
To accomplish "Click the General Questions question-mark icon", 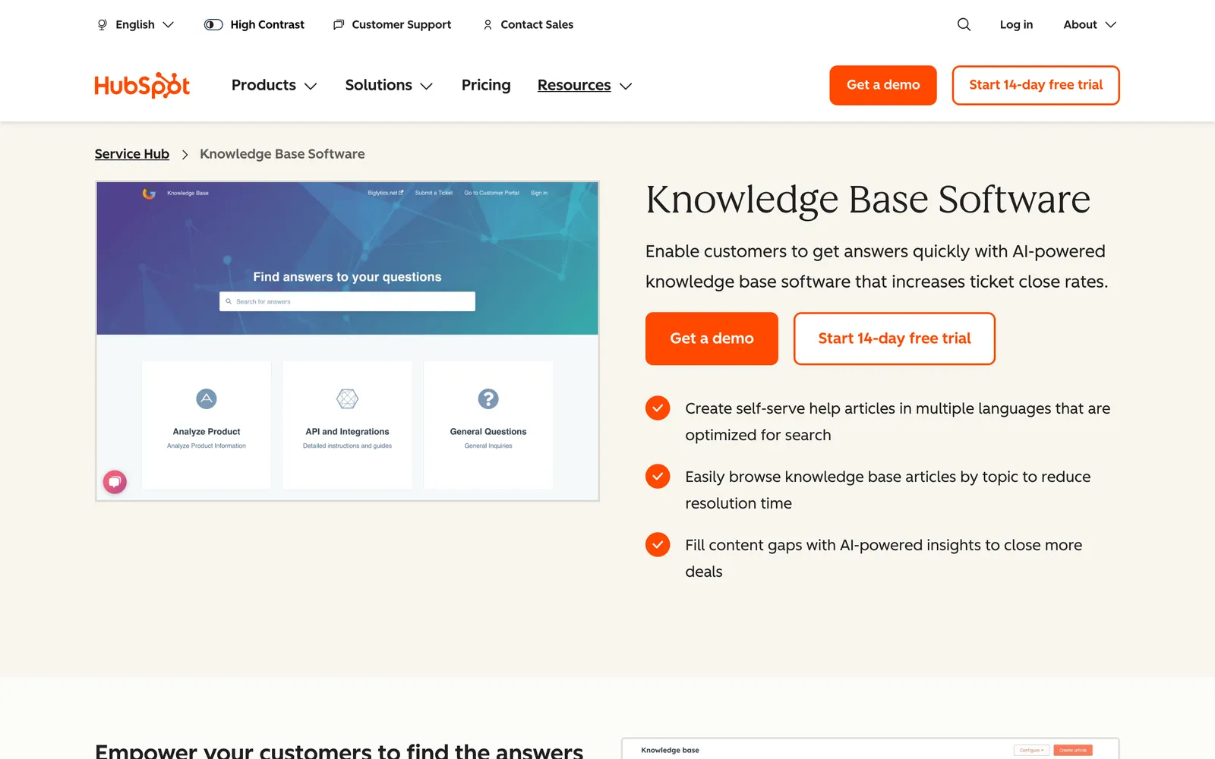I will (488, 398).
